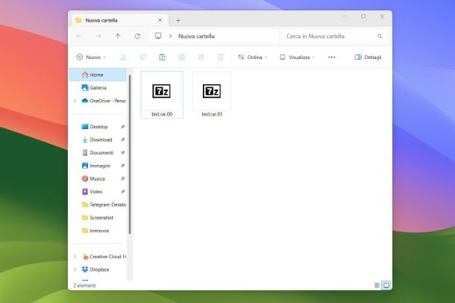Image resolution: width=455 pixels, height=303 pixels.
Task: Unpin Video using its pin icon
Action: [x=123, y=192]
